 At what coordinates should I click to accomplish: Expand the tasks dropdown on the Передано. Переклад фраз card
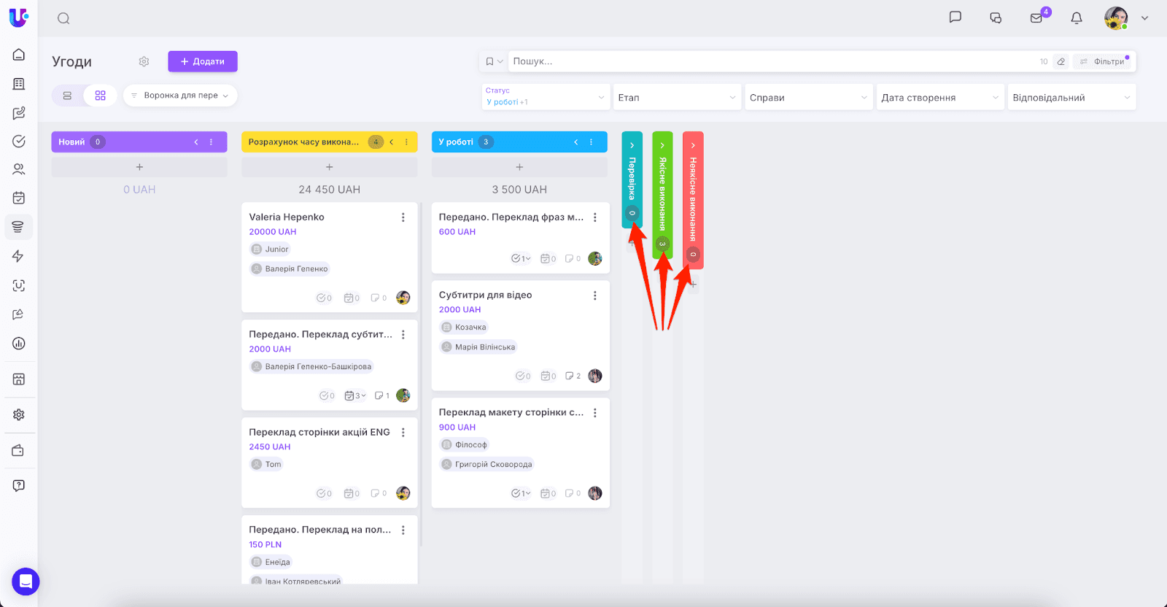(x=521, y=259)
